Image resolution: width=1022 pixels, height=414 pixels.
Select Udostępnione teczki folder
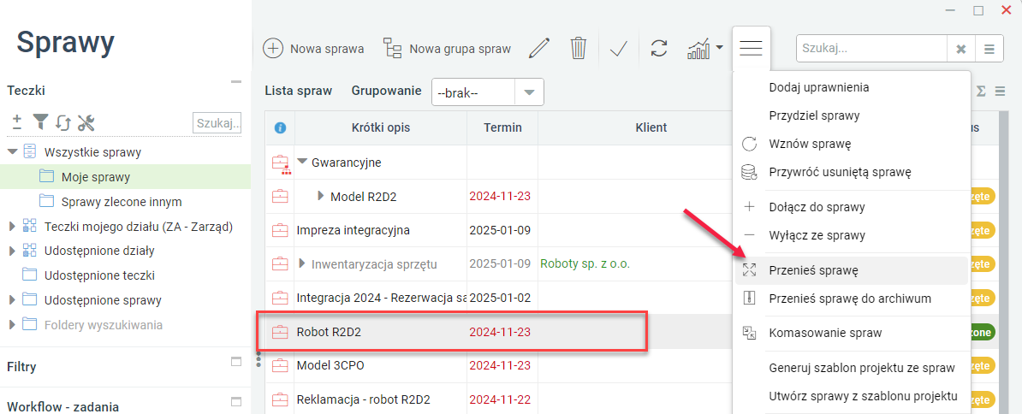tap(99, 275)
